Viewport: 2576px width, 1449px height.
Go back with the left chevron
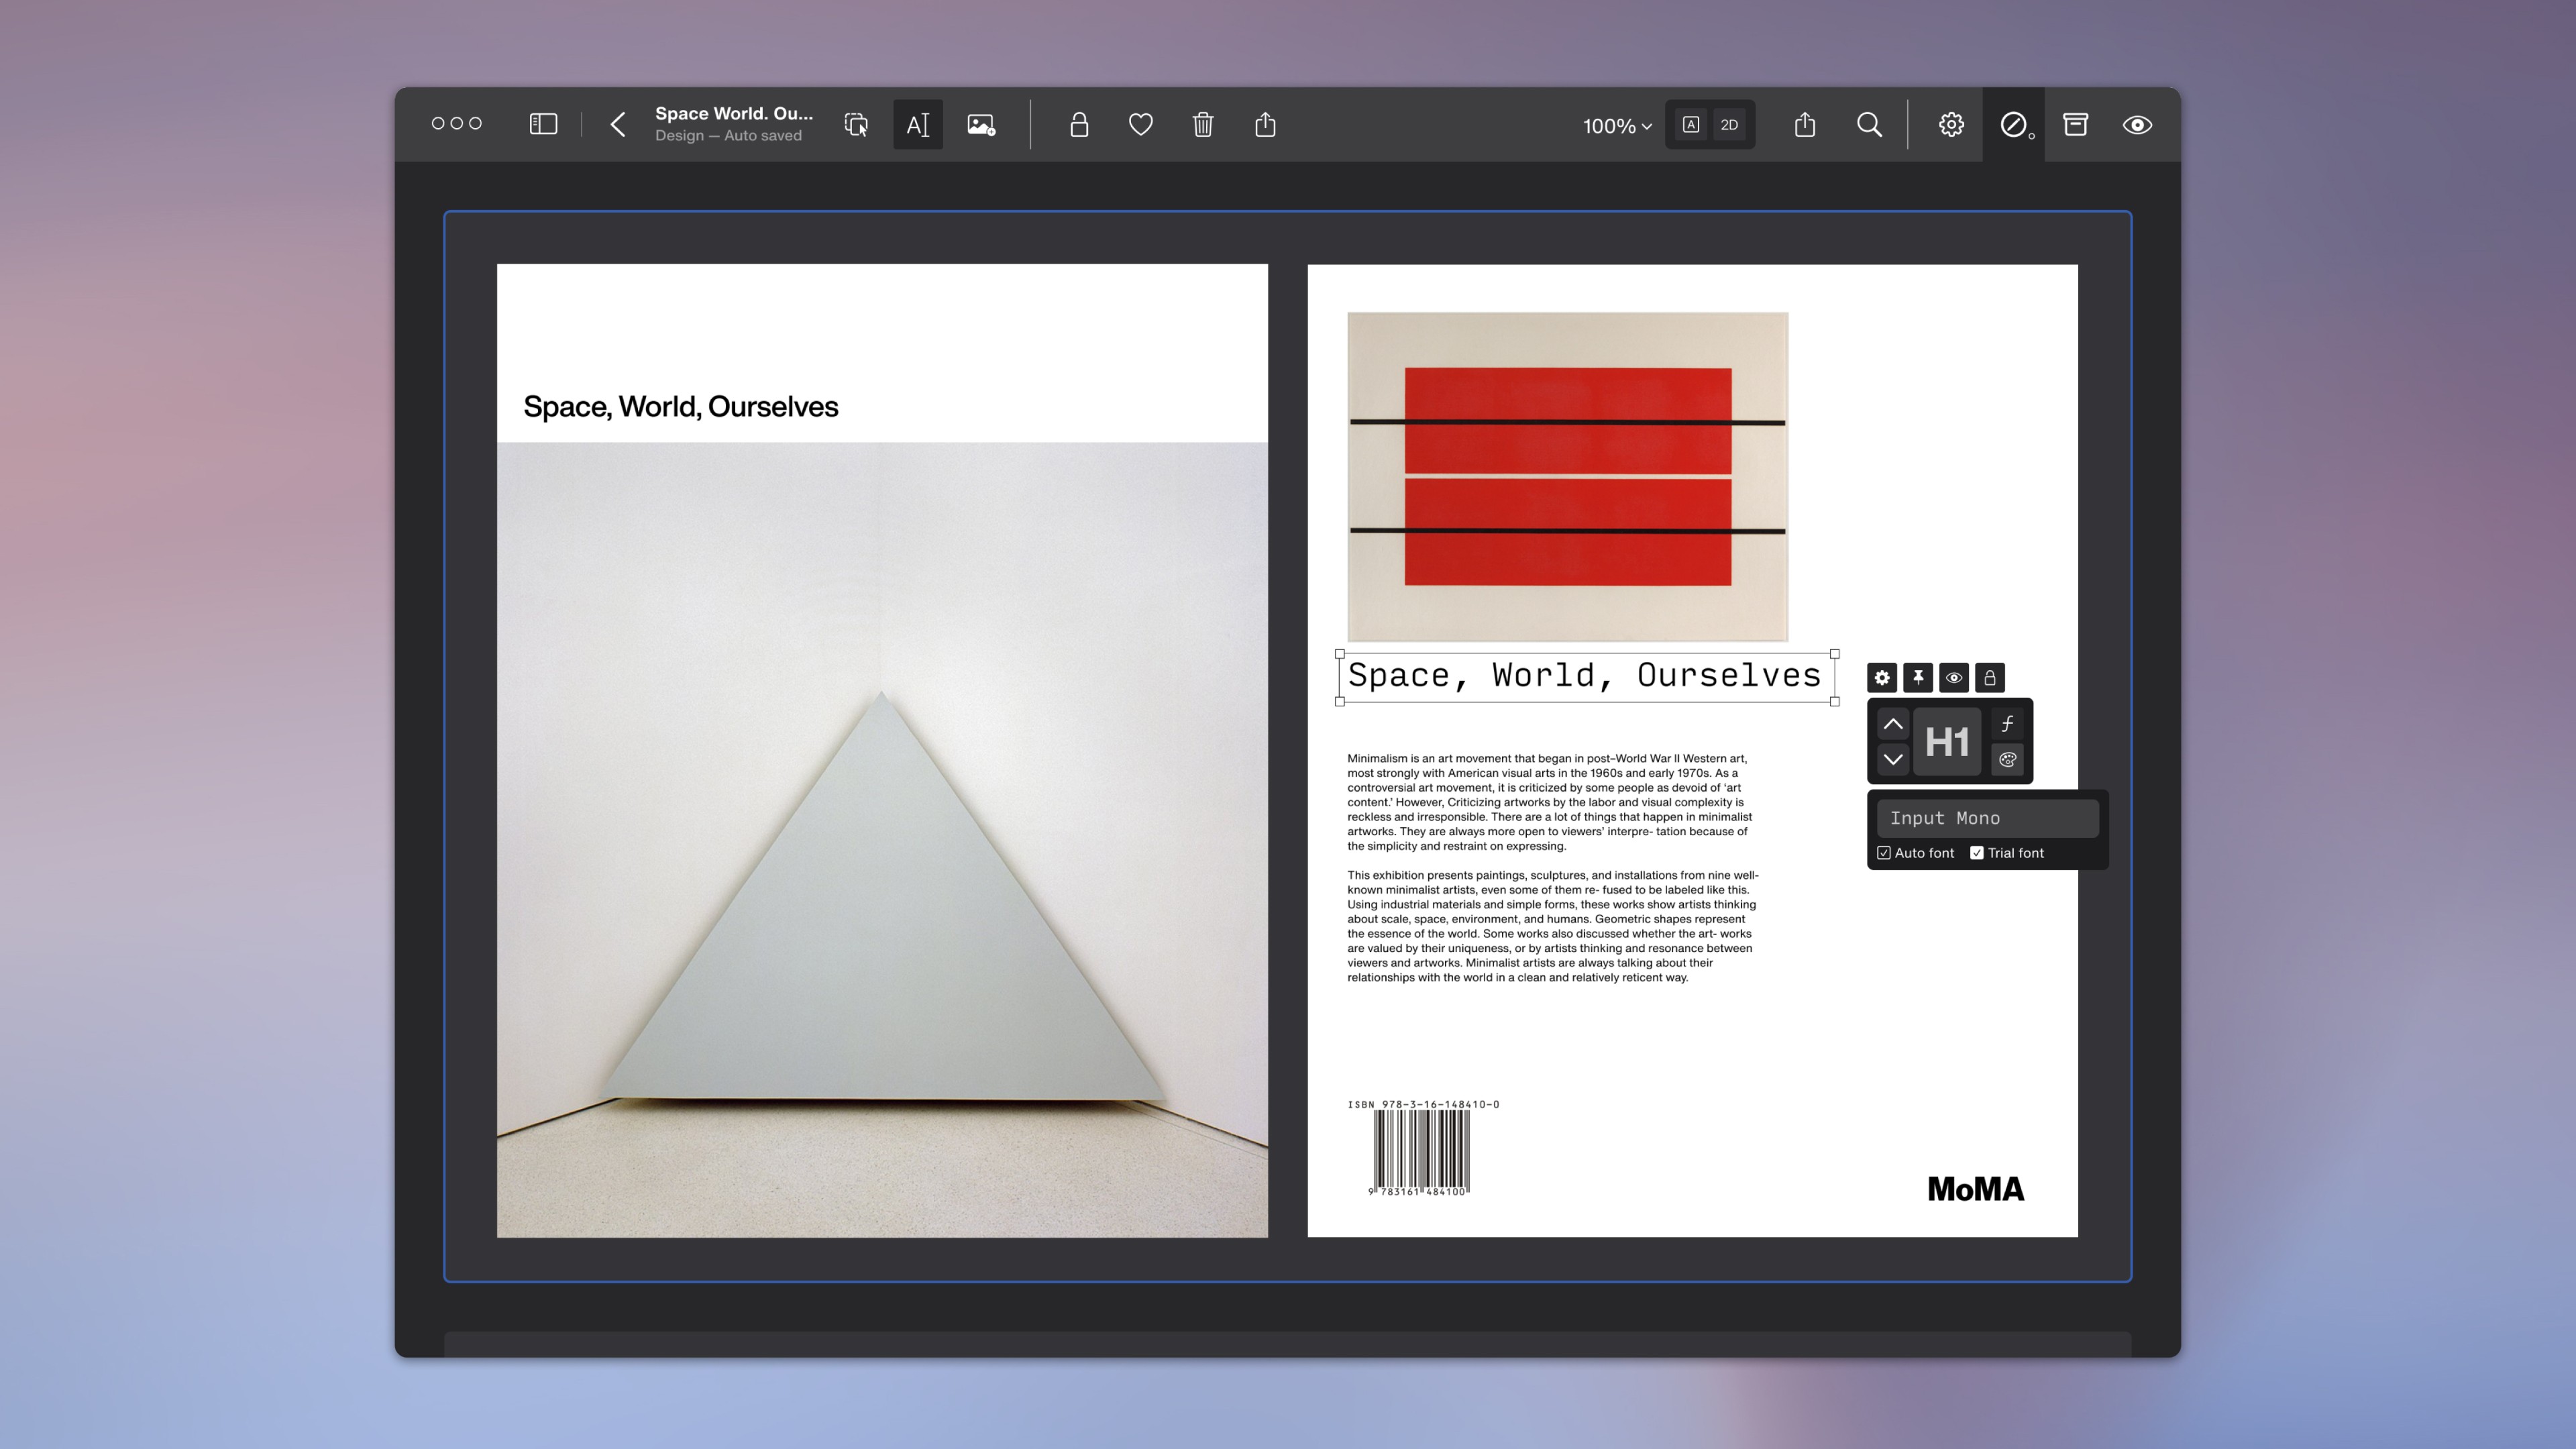coord(618,125)
